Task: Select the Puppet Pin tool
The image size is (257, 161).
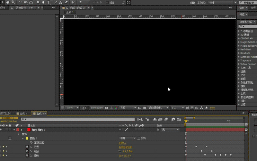Action: click(80, 2)
